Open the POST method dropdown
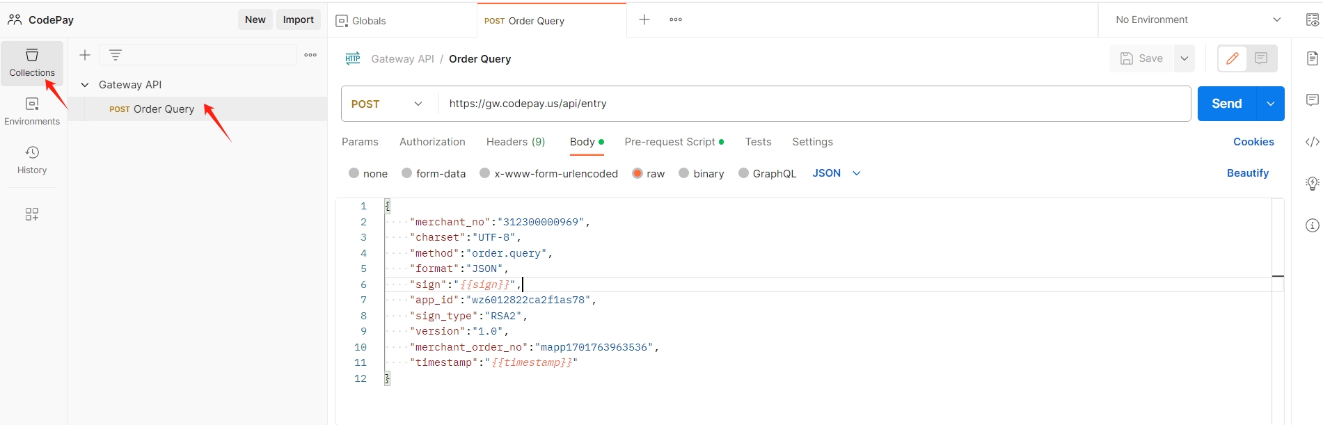The image size is (1323, 425). [x=388, y=104]
